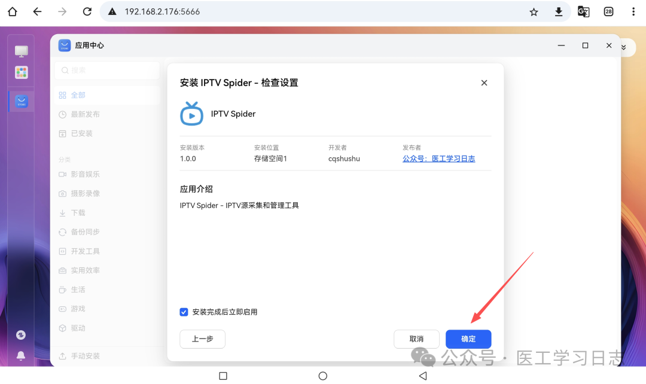The height and width of the screenshot is (384, 646).
Task: Select the 下载 category icon
Action: [x=72, y=212]
